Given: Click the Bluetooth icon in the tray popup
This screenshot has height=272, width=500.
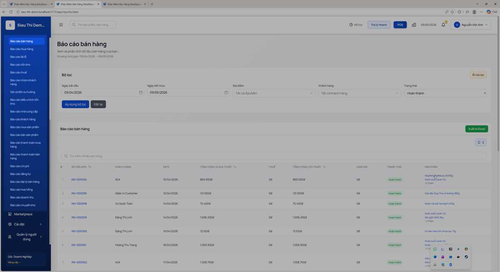Looking at the screenshot, I should [x=450, y=264].
